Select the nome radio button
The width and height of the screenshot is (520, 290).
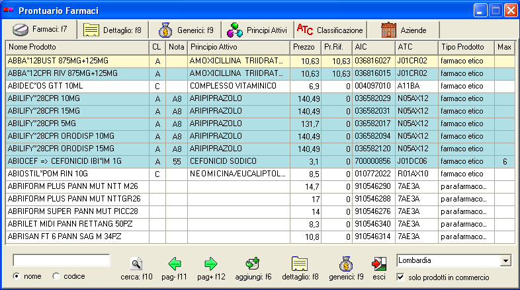coord(17,276)
